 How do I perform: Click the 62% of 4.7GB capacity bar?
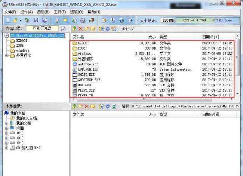tap(207, 20)
